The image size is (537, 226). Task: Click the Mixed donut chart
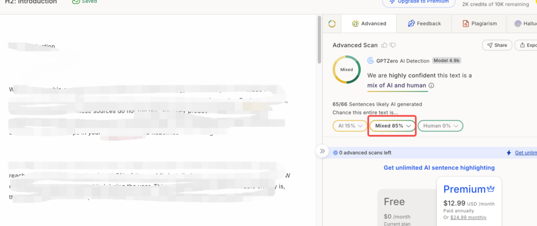[346, 69]
